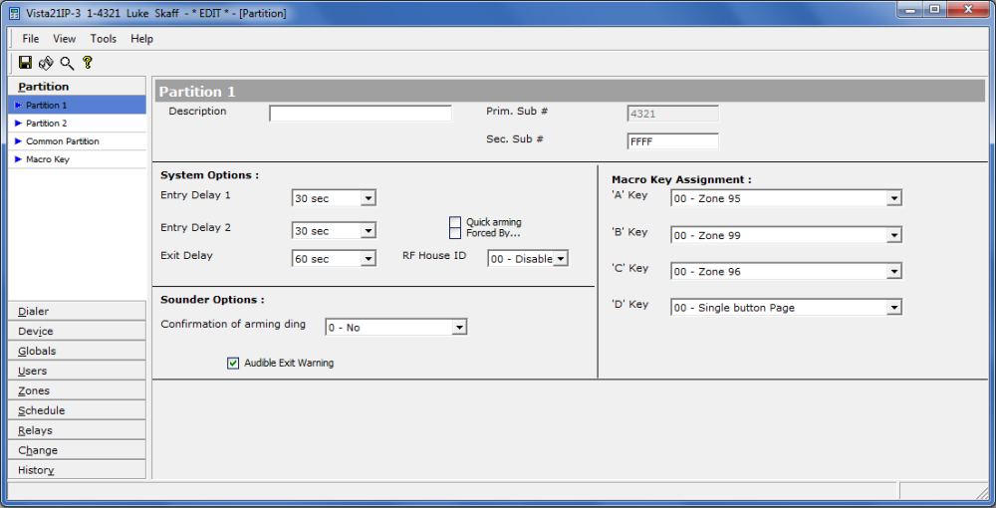Open the Users section
Image resolution: width=996 pixels, height=508 pixels.
pos(77,371)
